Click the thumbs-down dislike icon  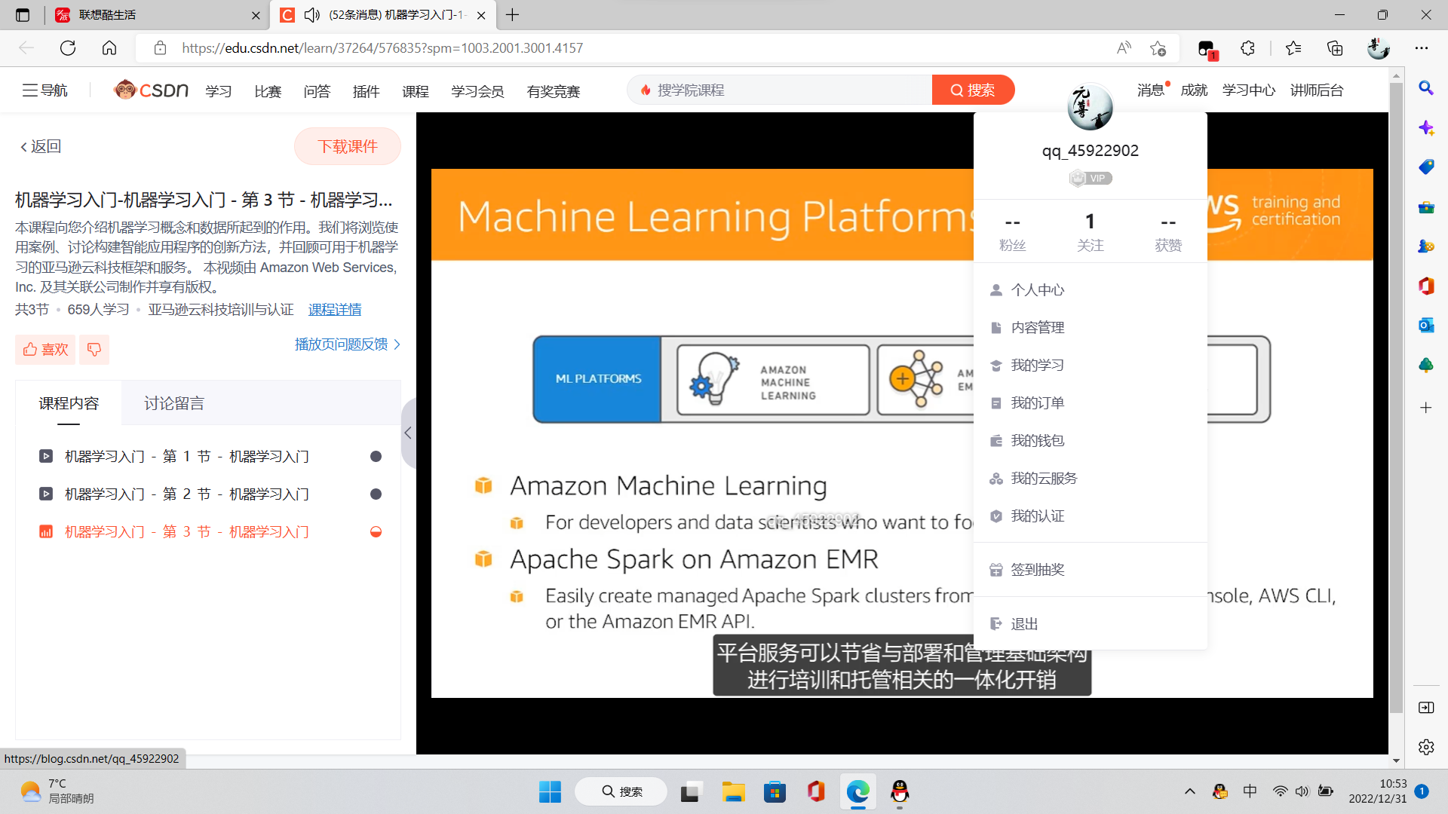coord(94,350)
